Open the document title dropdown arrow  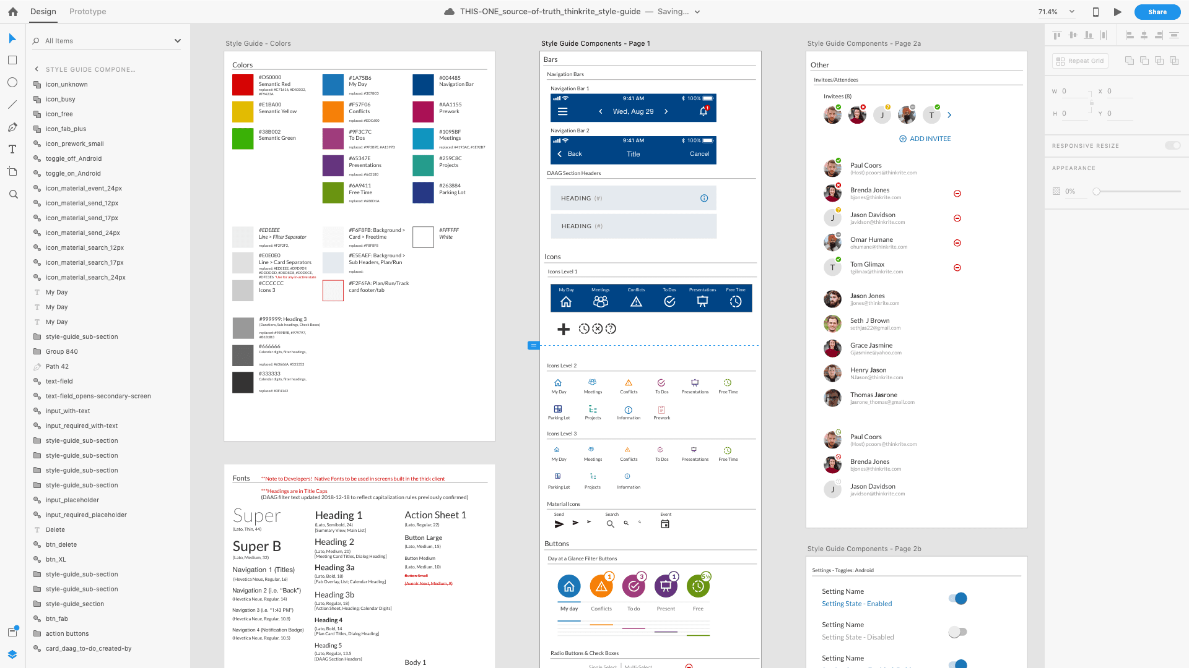click(x=697, y=12)
